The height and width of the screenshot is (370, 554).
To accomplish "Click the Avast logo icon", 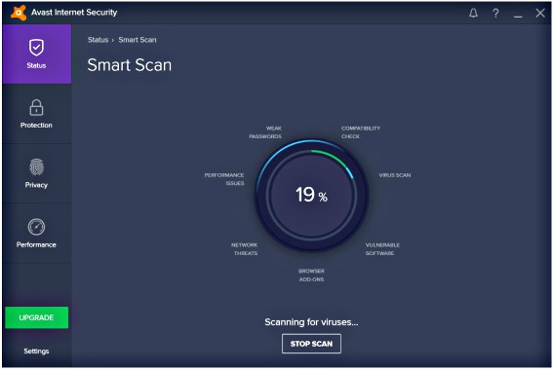I will coord(19,13).
